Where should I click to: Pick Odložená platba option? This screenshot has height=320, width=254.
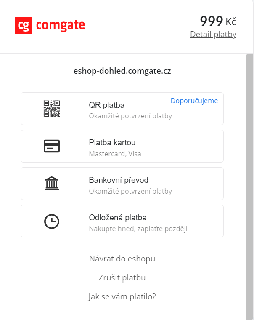tap(118, 217)
